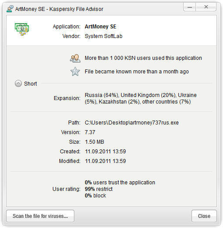
Task: Close the File Advisor dialog via Close button
Action: click(x=204, y=216)
